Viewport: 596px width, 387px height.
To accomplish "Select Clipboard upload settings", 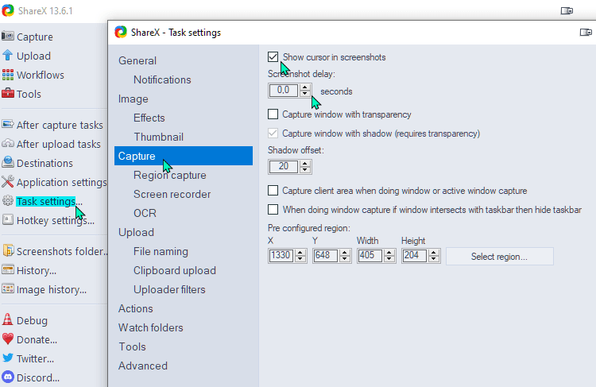I will click(x=175, y=270).
